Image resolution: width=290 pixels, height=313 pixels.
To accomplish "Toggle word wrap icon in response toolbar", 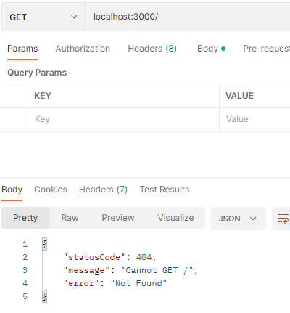I will click(x=283, y=219).
